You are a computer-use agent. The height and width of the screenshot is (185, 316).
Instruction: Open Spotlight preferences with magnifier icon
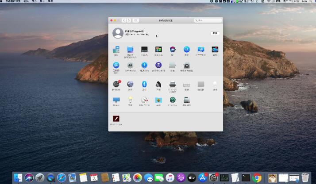187,50
